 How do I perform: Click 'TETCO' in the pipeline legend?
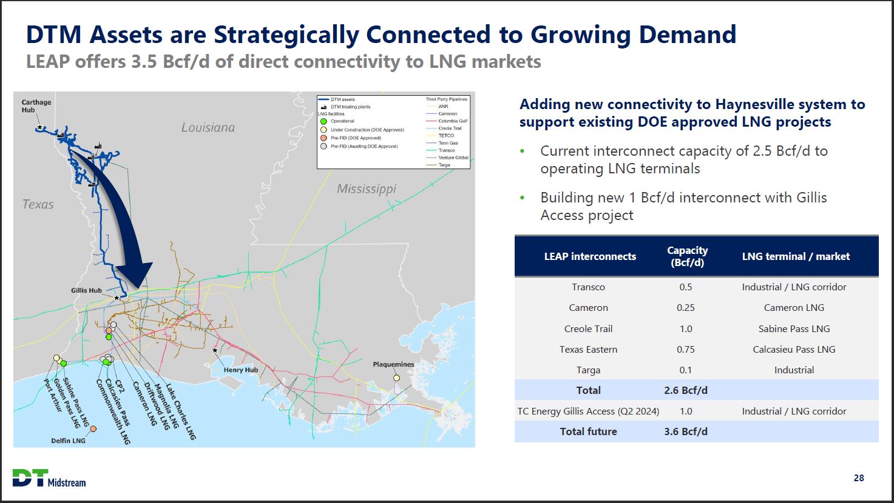coord(446,136)
